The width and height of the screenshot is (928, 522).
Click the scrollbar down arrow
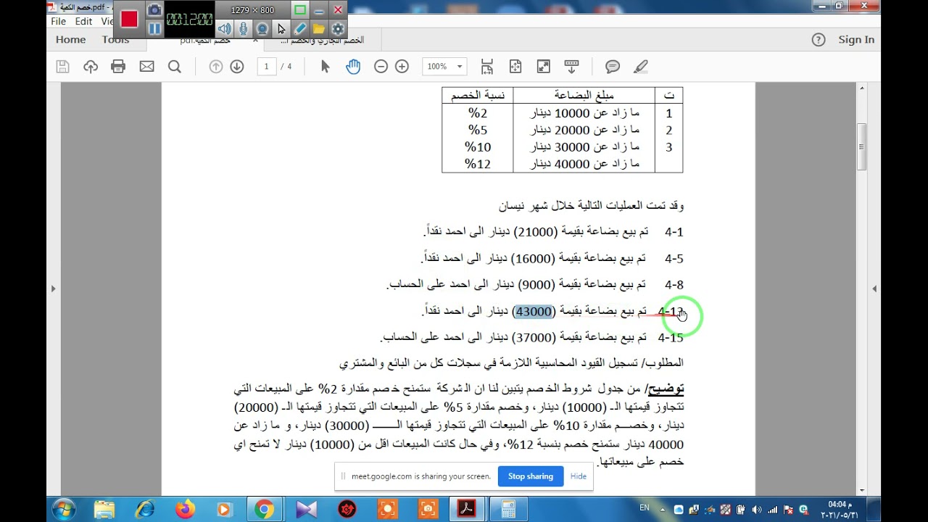pyautogui.click(x=861, y=490)
